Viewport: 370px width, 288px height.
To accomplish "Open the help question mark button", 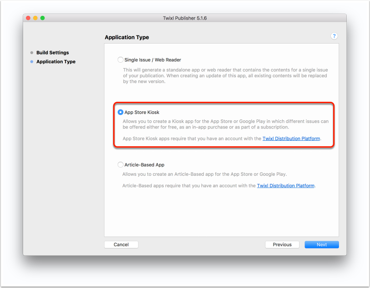I will 334,36.
